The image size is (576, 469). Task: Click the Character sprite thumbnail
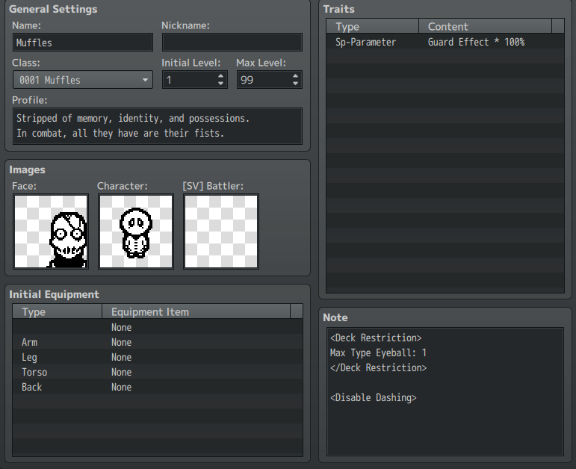coord(136,232)
